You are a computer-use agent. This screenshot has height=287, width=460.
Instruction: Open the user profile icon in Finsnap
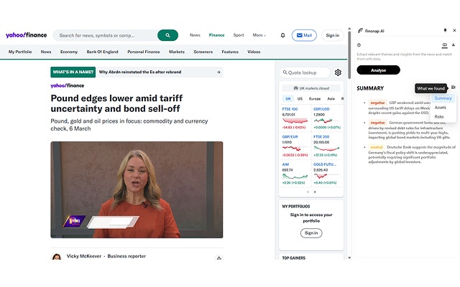[x=454, y=45]
